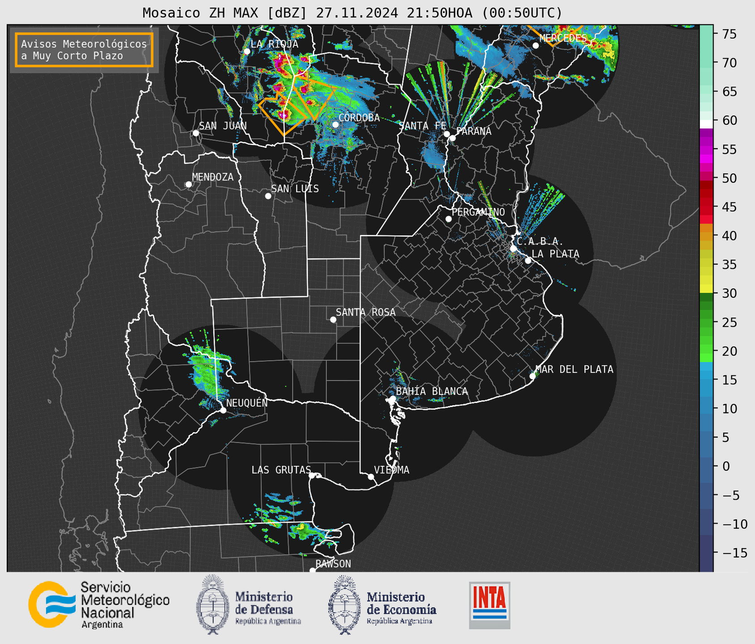Screen dimensions: 755x644
Task: Click the MERCEDES city marker dot
Action: tap(535, 46)
